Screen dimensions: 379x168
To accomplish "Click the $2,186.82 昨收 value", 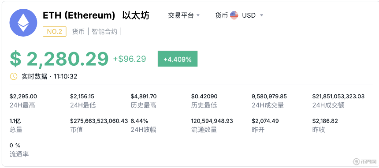I will click(325, 121).
